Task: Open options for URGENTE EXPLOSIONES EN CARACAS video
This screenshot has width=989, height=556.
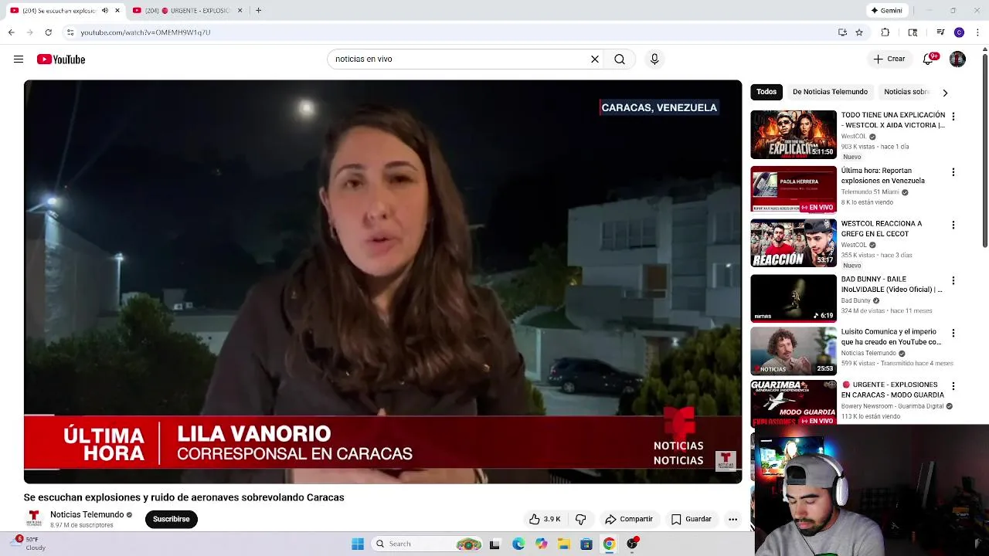Action: [x=953, y=386]
